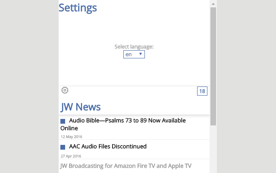Image resolution: width=276 pixels, height=173 pixels.
Task: Click the date 27 Apr 2016
Action: (71, 156)
